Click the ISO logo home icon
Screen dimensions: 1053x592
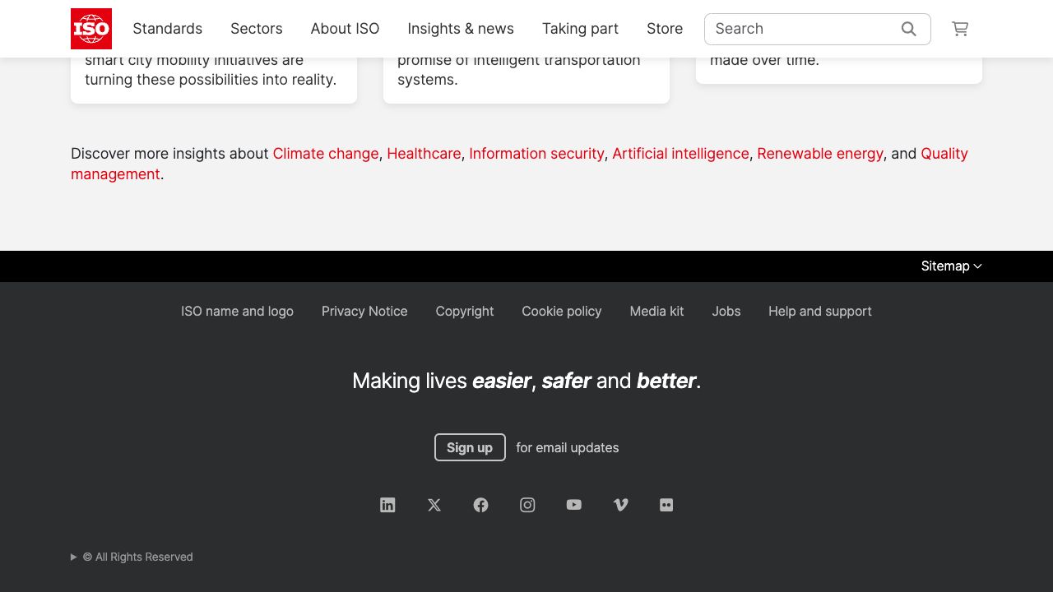coord(91,29)
